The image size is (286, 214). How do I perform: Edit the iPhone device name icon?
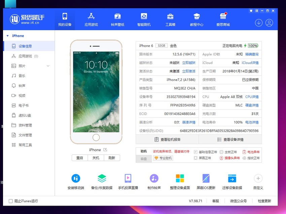105,150
